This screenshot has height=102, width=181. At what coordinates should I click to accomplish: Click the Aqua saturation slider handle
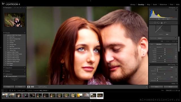point(161,56)
